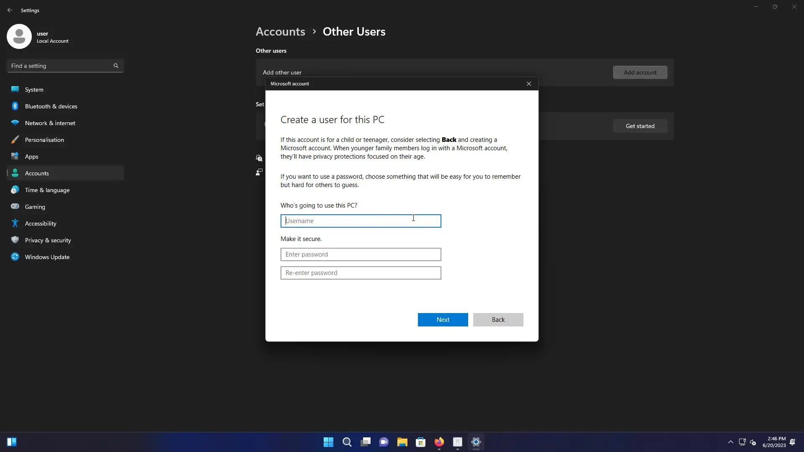Focus the Username input field
804x452 pixels.
[x=361, y=221]
